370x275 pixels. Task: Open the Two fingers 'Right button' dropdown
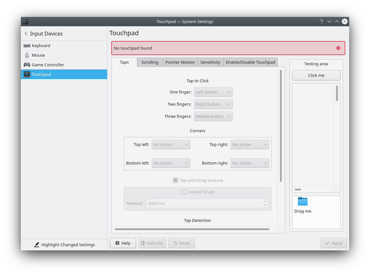(213, 104)
